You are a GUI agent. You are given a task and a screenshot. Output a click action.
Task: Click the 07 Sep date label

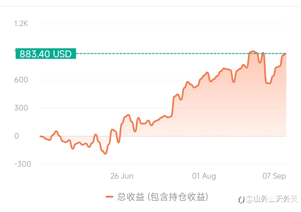point(274,176)
